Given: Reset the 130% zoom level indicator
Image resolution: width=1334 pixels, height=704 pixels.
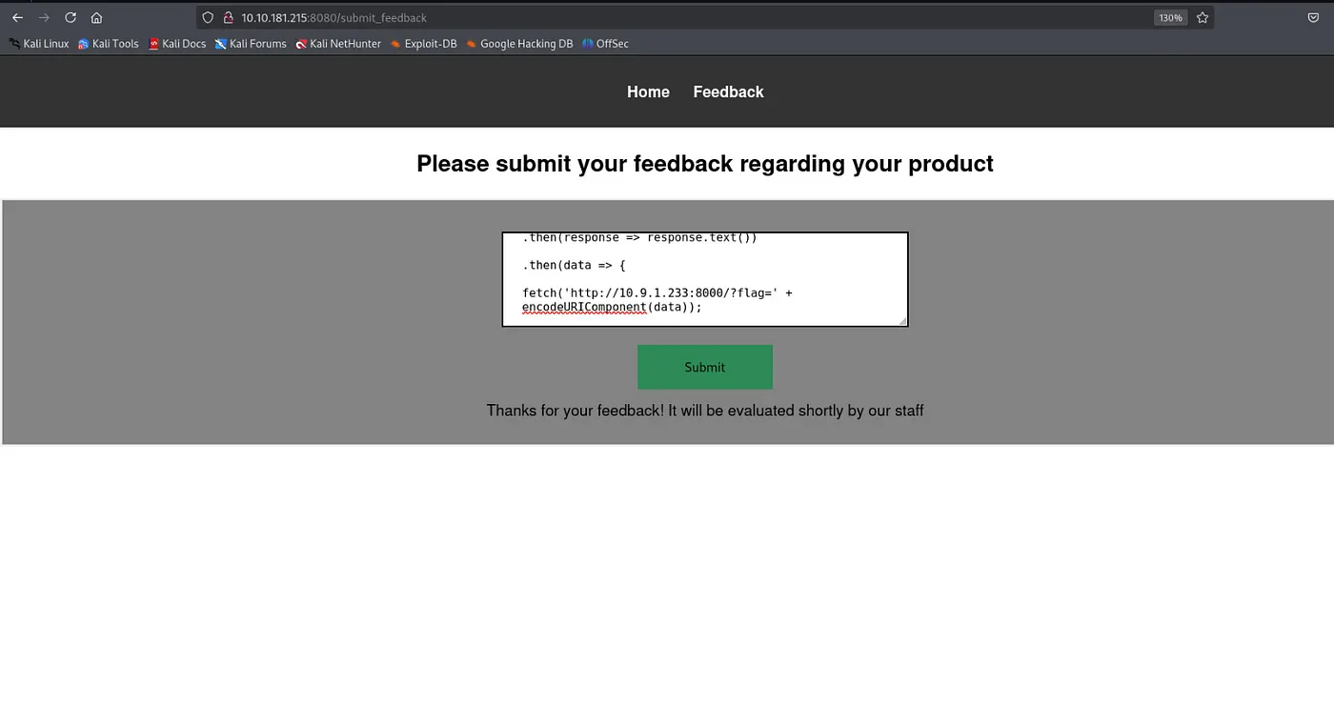Looking at the screenshot, I should point(1170,17).
